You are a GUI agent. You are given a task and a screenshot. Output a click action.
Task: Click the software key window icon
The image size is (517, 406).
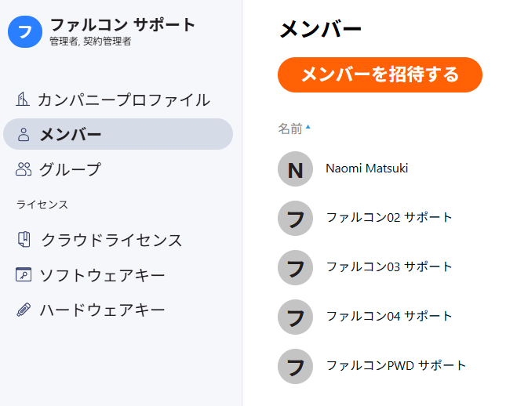coord(24,274)
